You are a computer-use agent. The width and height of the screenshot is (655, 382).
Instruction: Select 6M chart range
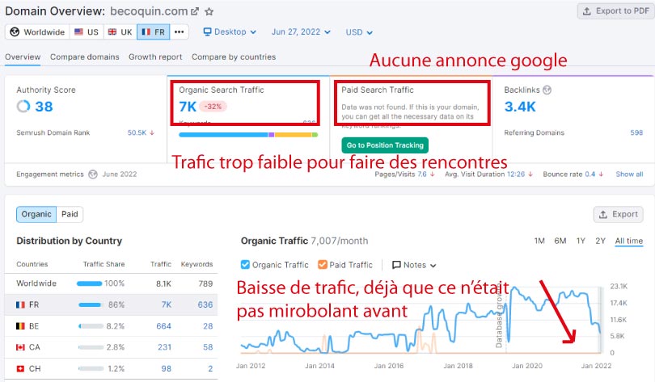[560, 241]
